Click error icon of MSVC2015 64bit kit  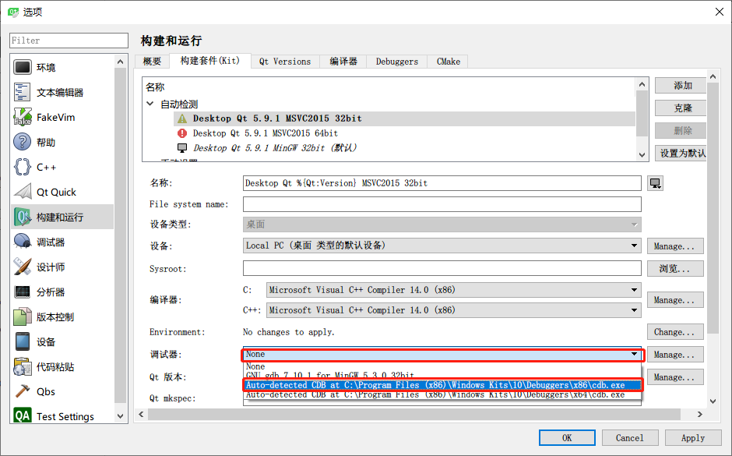tap(182, 133)
